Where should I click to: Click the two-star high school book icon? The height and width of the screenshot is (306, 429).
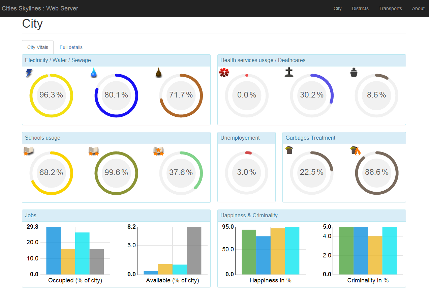click(x=93, y=151)
